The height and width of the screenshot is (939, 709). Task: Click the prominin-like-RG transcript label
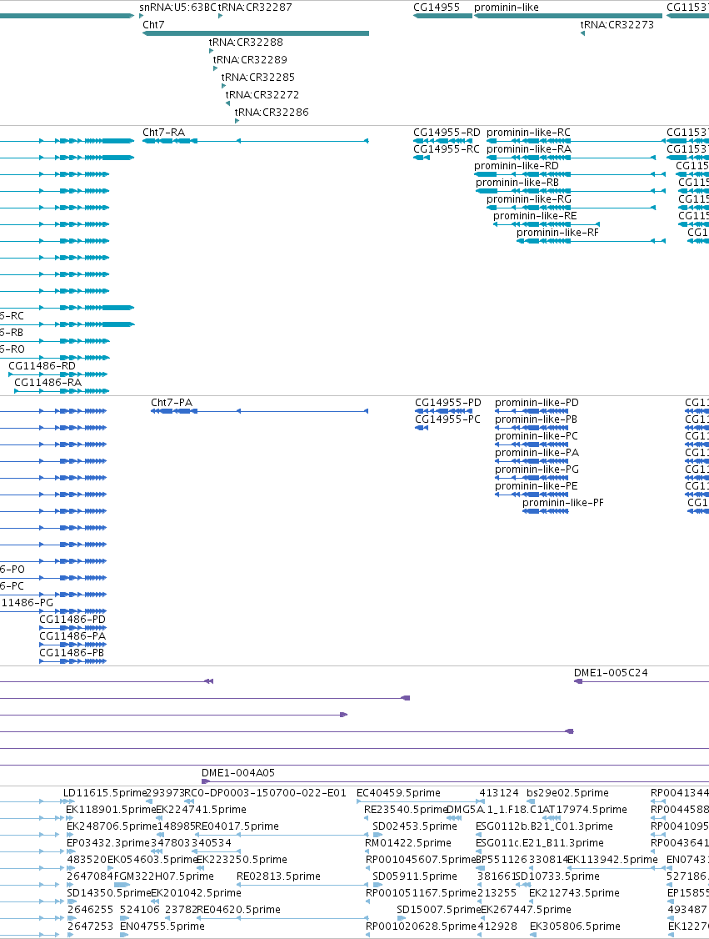(529, 198)
